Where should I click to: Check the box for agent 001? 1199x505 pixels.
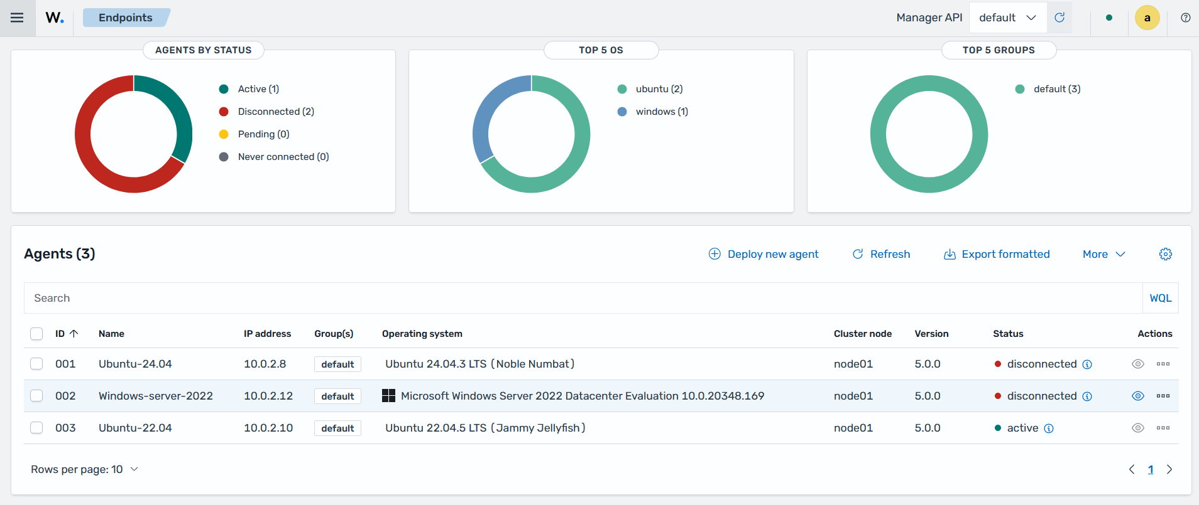coord(36,364)
